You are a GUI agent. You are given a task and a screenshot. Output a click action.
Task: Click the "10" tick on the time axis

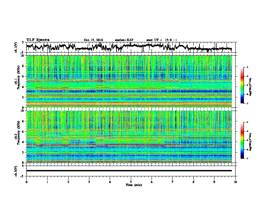pyautogui.click(x=235, y=182)
